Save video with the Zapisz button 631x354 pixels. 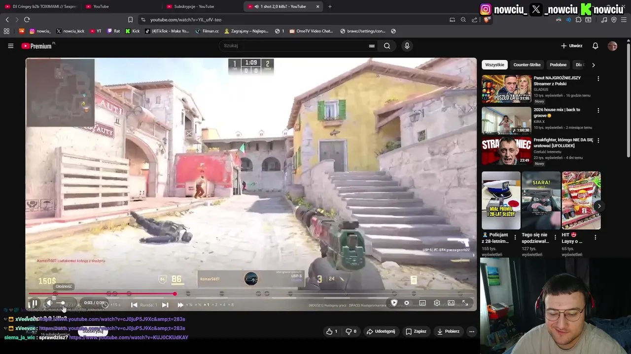point(416,331)
